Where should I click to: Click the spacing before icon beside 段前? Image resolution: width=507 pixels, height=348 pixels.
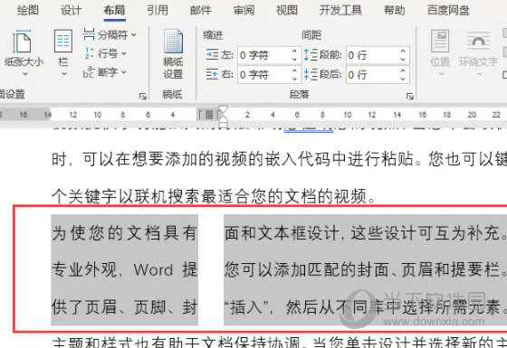pos(311,55)
